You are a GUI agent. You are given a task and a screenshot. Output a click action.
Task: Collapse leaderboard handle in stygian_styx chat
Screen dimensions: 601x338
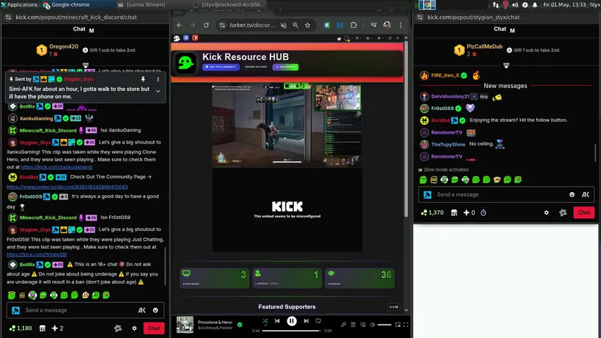(506, 65)
